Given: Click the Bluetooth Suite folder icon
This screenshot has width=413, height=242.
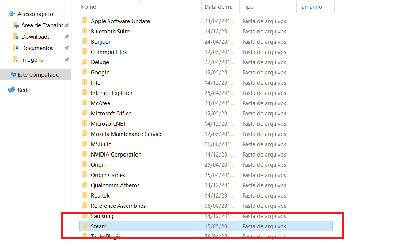Looking at the screenshot, I should [85, 31].
